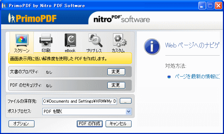
Task: Open the ポストプロセス dropdown arrow
Action: click(128, 112)
